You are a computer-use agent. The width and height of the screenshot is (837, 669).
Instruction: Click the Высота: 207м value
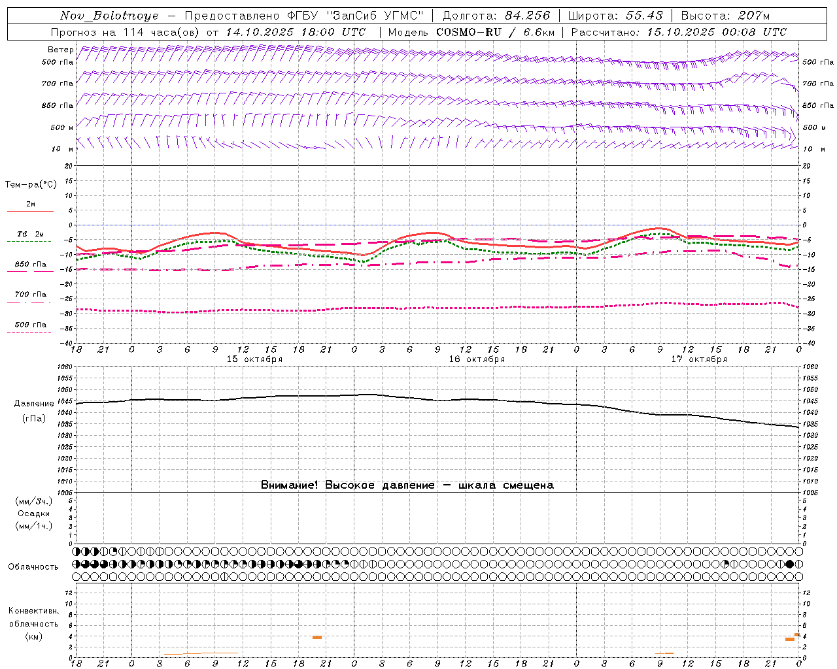pos(725,16)
